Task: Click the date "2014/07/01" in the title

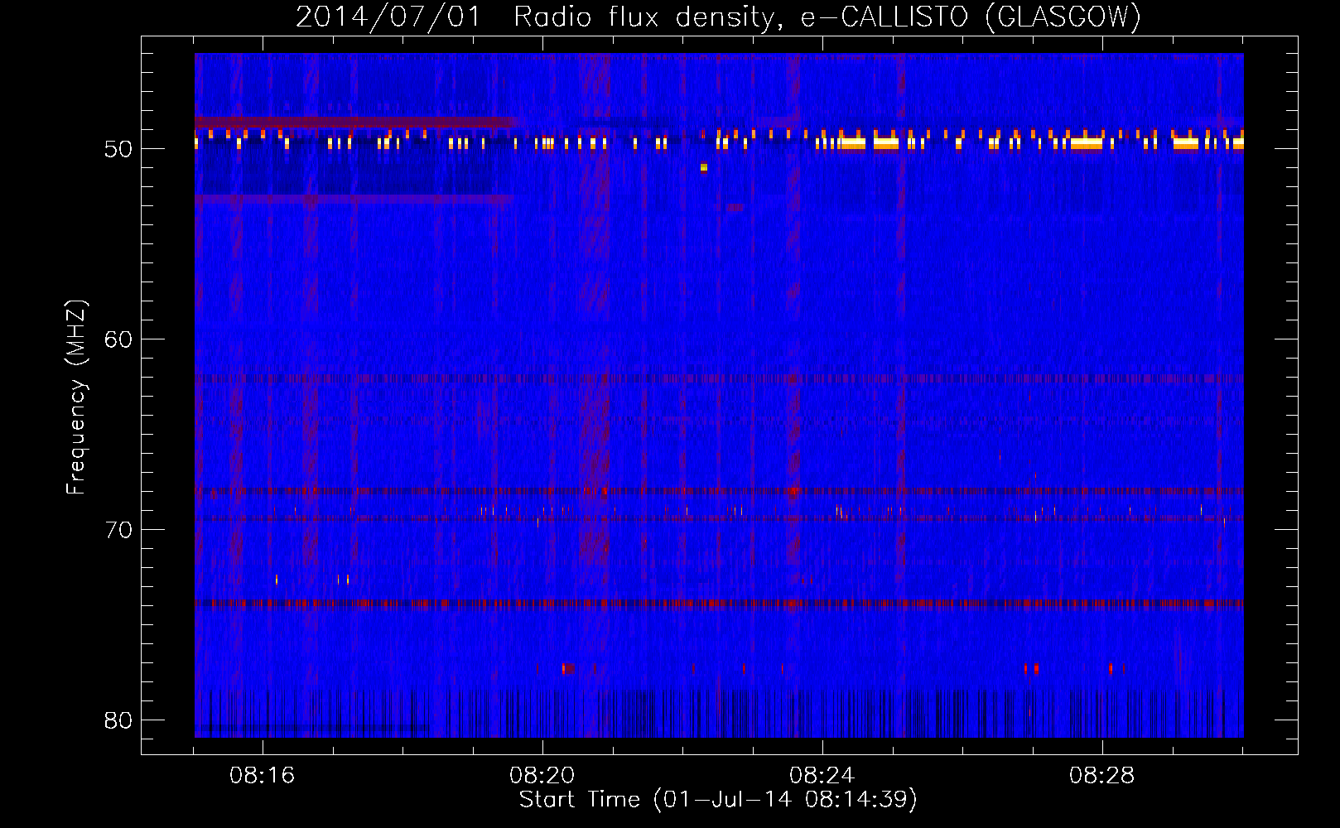Action: pyautogui.click(x=388, y=17)
